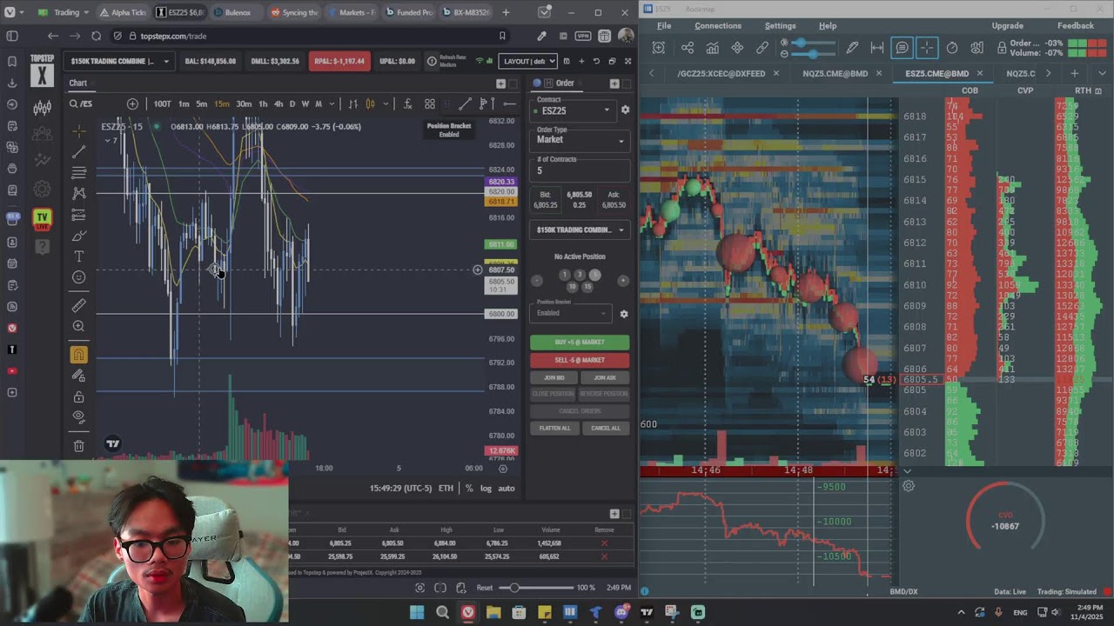Add a symbol to compare with plus icon

[x=132, y=103]
